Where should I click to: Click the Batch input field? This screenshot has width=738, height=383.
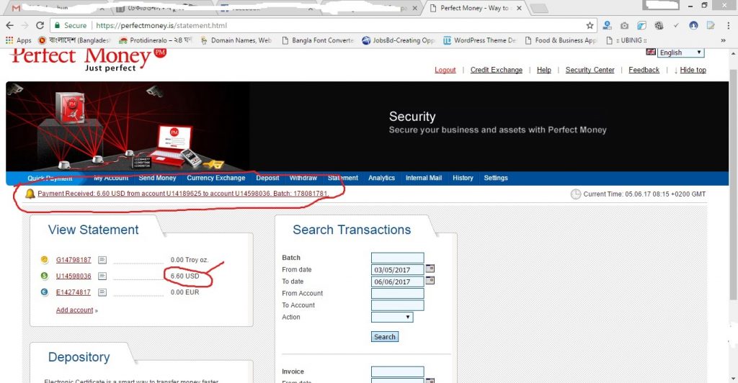397,258
